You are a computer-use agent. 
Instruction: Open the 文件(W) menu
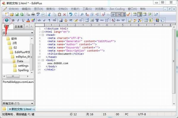pos(14,9)
